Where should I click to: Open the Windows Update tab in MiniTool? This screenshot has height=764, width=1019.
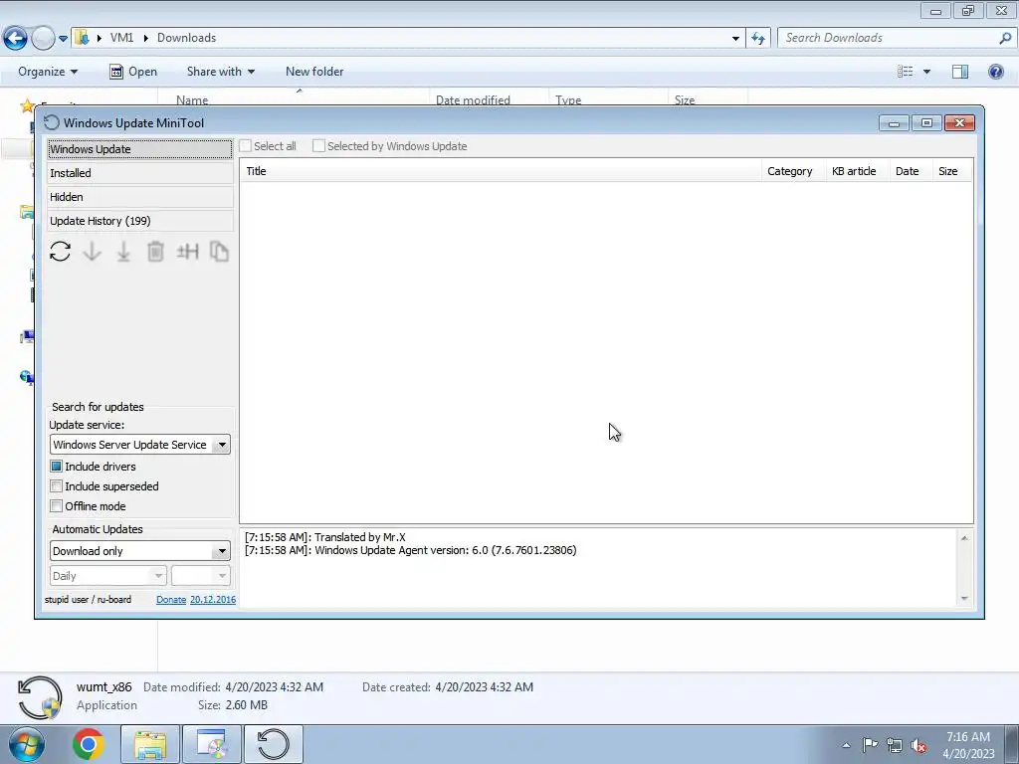pyautogui.click(x=139, y=149)
